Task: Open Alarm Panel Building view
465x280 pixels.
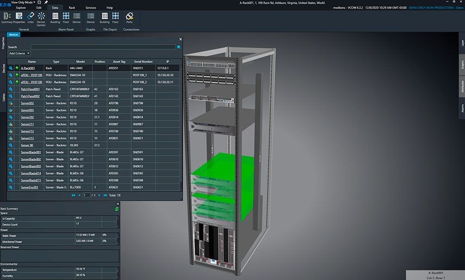Action: (x=55, y=18)
